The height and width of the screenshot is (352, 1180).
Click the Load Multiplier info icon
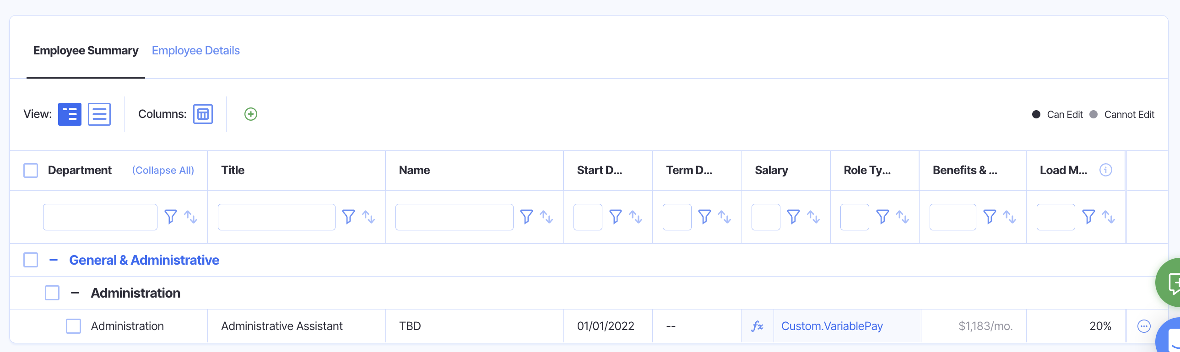[1105, 170]
